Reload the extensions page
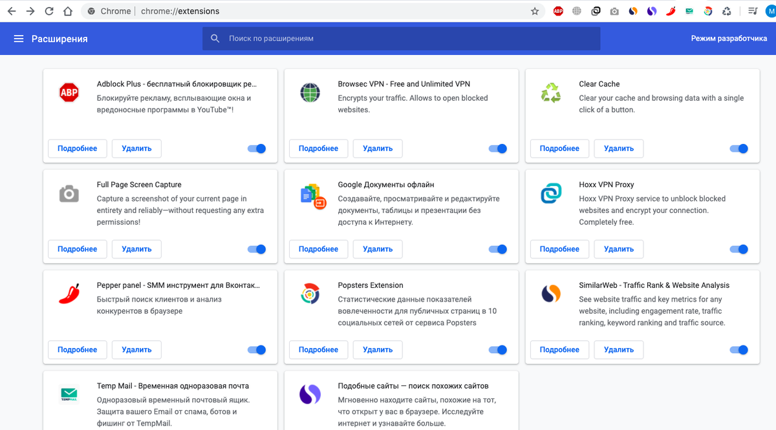Screen dimensions: 776x430 (49, 11)
